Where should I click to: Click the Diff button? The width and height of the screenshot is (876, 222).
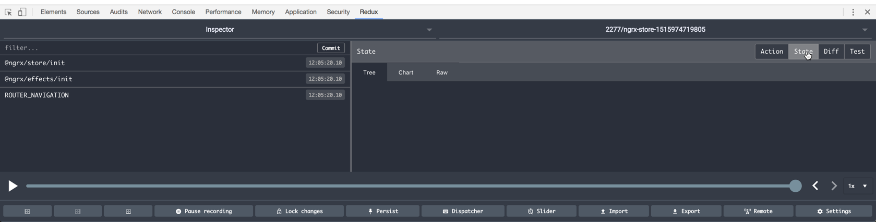pyautogui.click(x=831, y=52)
